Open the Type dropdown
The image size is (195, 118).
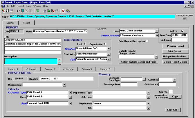point(157,31)
